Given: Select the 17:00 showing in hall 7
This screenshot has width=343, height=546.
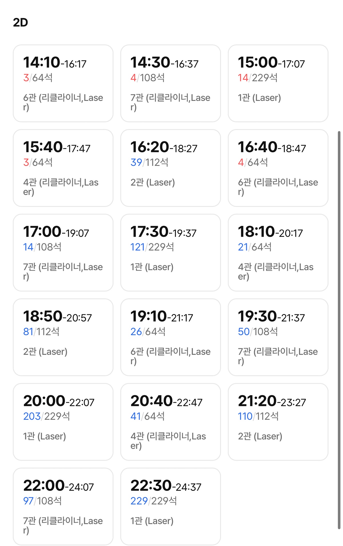Looking at the screenshot, I should pos(63,252).
